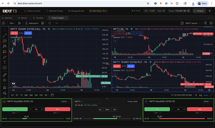Select the brush drawing tool
Image resolution: width=215 pixels, height=128 pixels.
(x=5, y=57)
